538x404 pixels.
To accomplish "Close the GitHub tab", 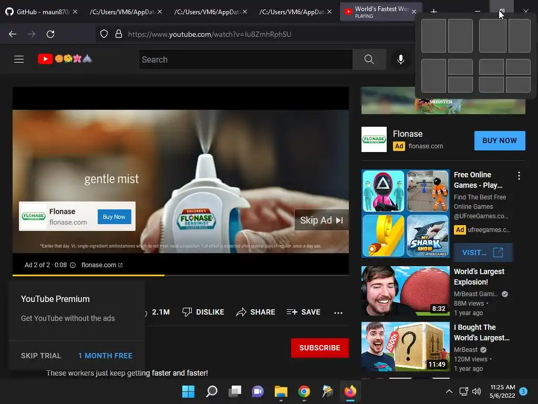I will pyautogui.click(x=75, y=12).
